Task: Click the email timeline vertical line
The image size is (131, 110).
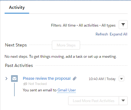Action: pyautogui.click(x=14, y=90)
